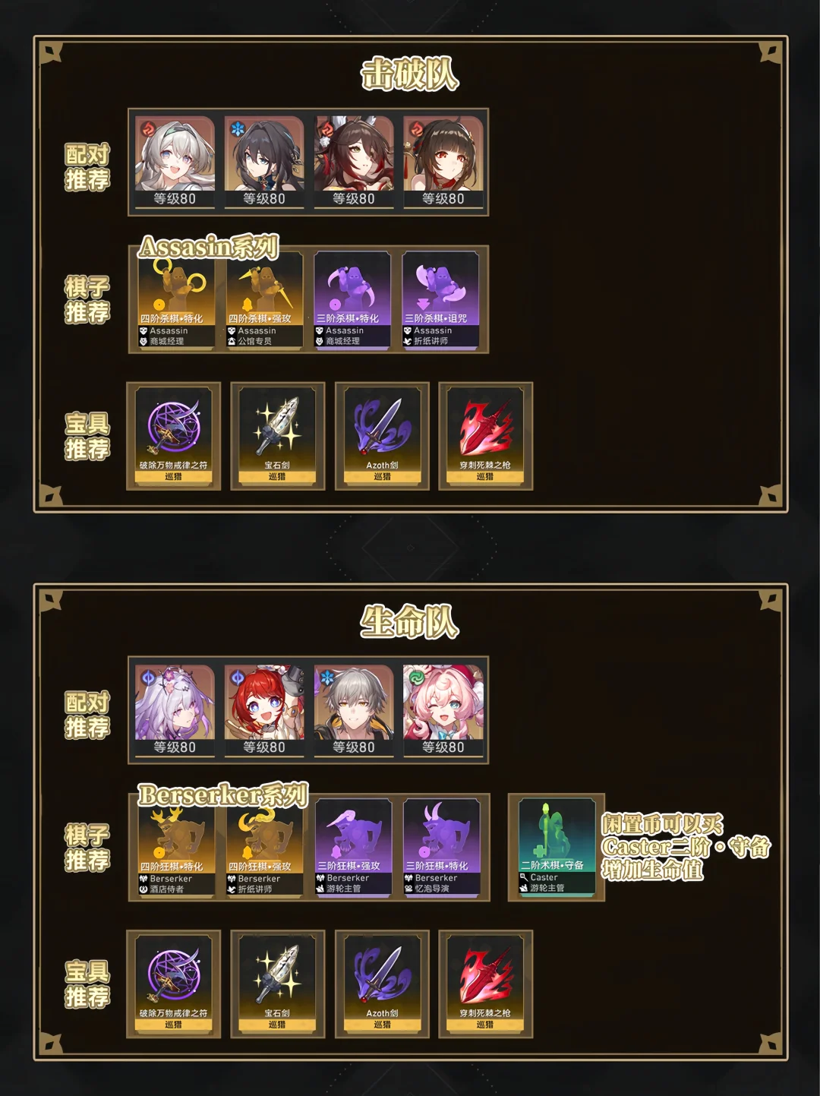Select the pink-haired wind character portrait
The width and height of the screenshot is (820, 1096).
pos(443,710)
